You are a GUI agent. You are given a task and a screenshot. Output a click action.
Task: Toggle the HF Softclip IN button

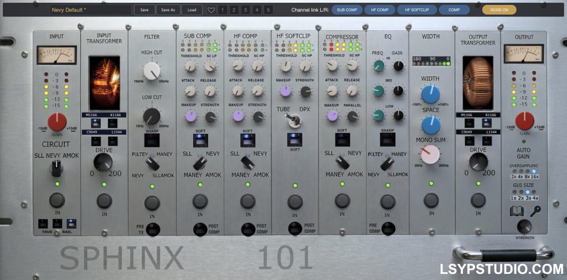[x=295, y=202]
